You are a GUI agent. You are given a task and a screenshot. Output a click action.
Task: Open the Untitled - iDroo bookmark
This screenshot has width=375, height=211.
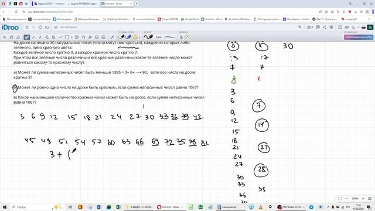212,19
